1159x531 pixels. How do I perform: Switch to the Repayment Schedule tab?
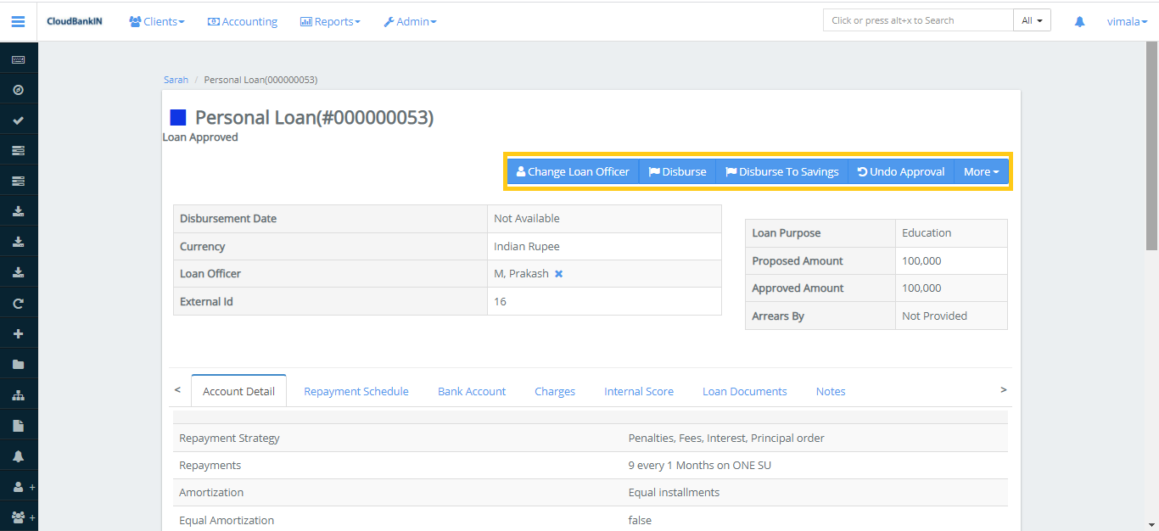point(356,391)
